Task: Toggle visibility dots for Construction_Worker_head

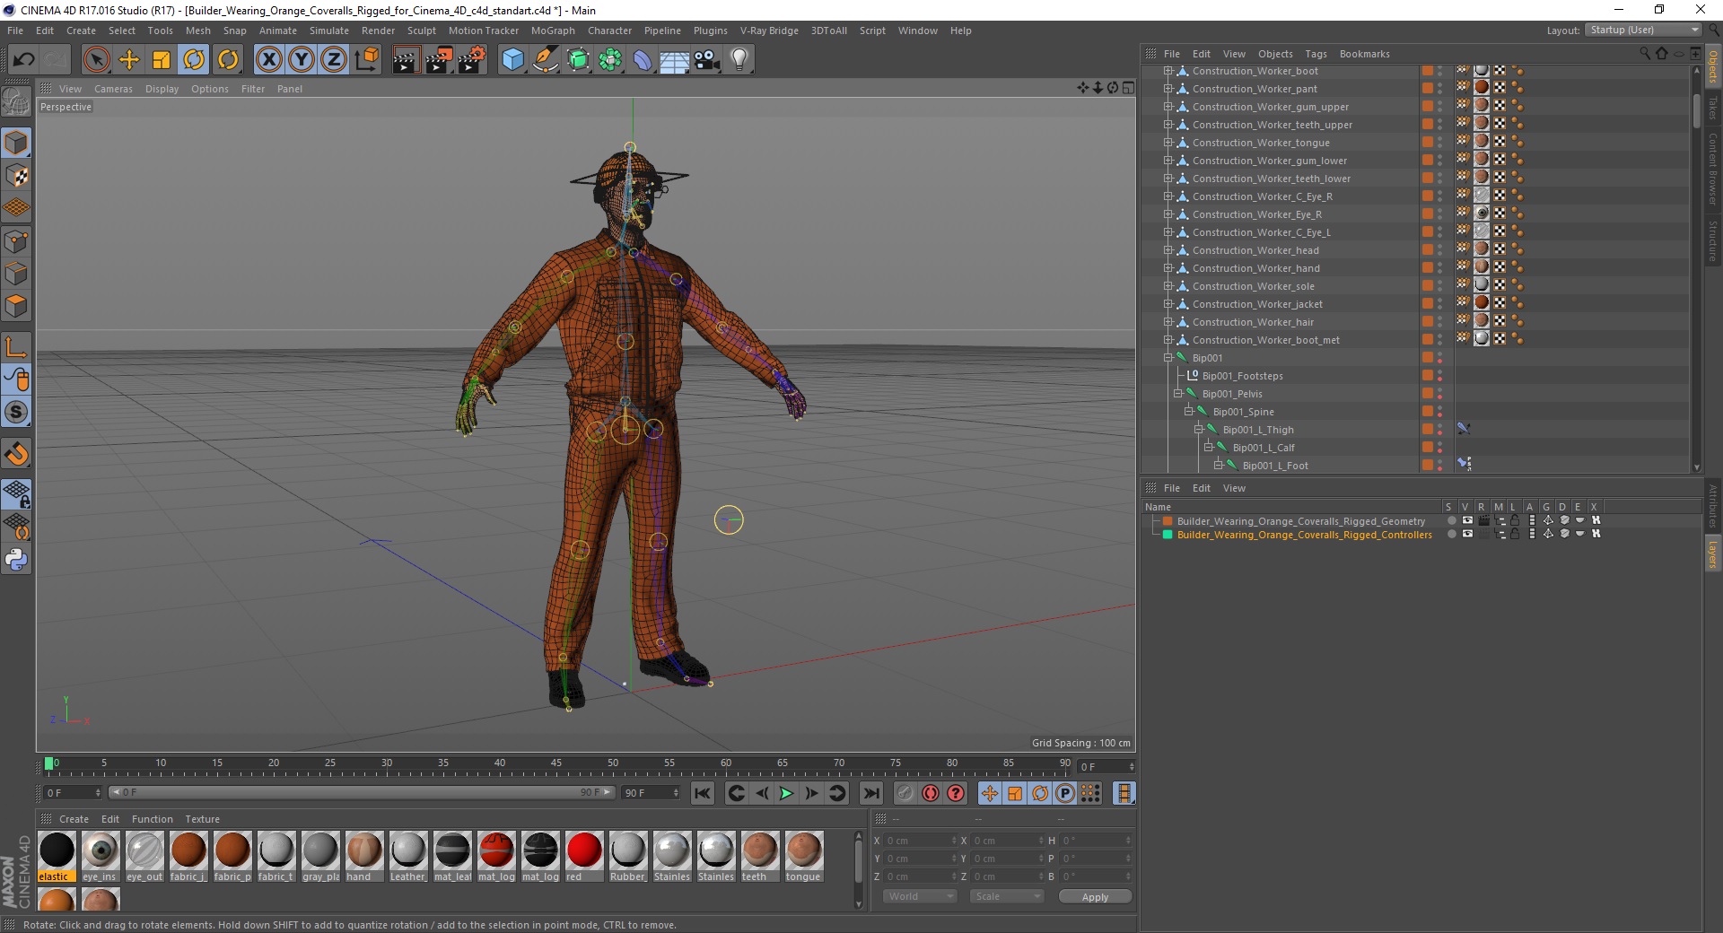Action: (1439, 250)
